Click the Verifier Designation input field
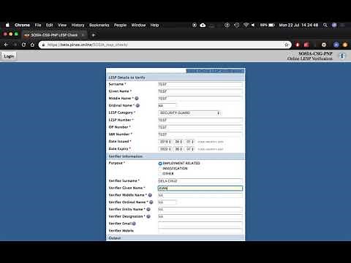 (x=200, y=216)
